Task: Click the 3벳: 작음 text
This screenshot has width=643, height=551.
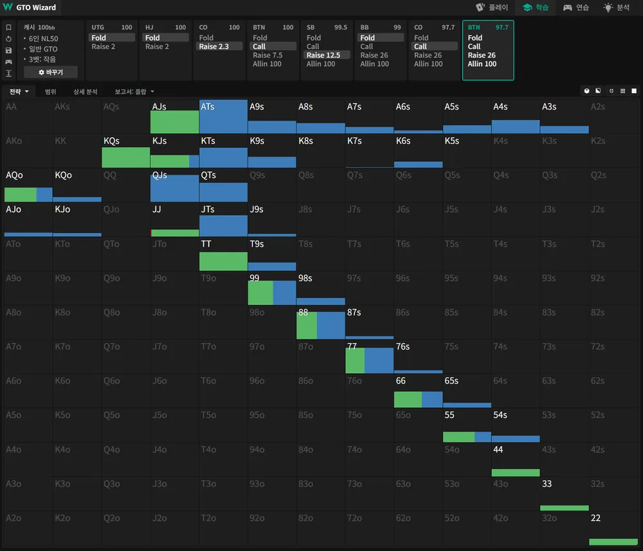Action: pyautogui.click(x=42, y=59)
